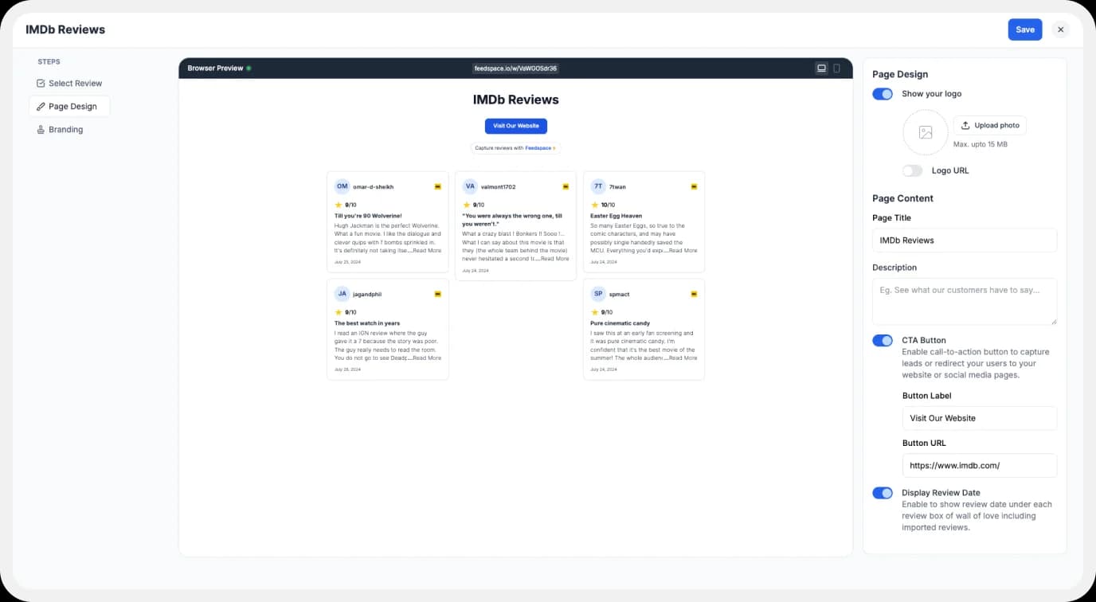This screenshot has height=602, width=1096.
Task: Click the Visit Our Website button in preview
Action: [515, 126]
